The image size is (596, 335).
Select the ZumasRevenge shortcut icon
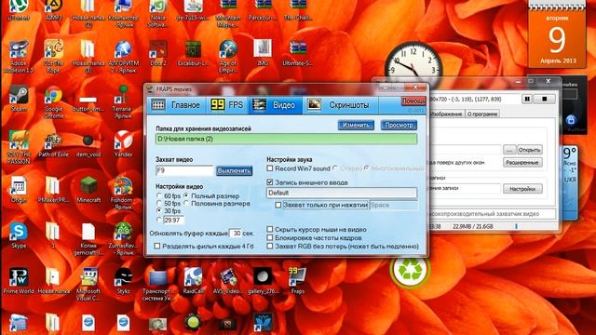click(123, 238)
